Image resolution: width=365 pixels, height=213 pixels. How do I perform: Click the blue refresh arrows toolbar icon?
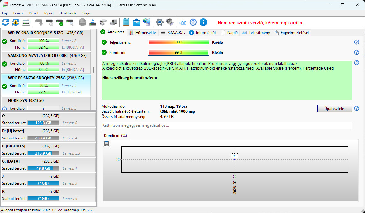(x=5, y=22)
